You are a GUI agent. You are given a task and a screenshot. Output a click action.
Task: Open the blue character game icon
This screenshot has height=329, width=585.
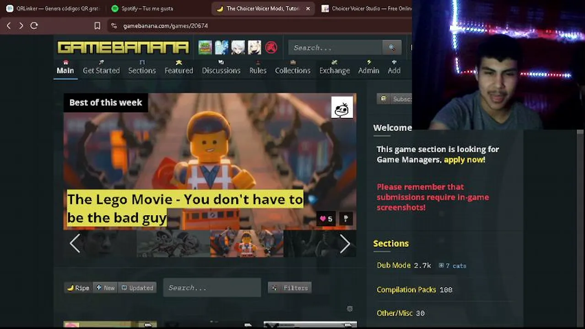222,48
